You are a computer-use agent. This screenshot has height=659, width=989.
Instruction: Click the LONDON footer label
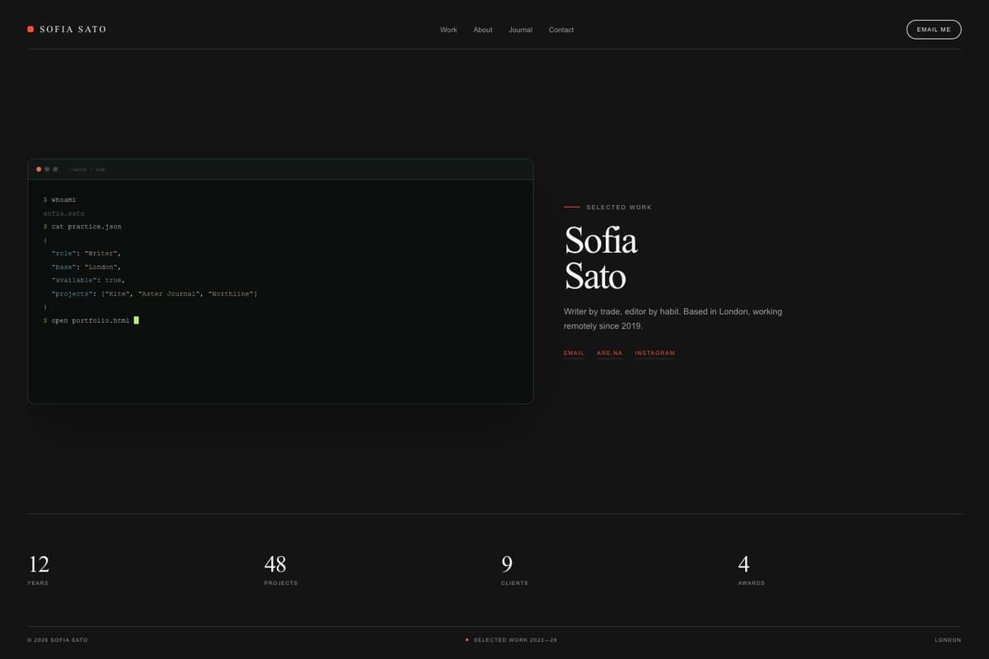click(948, 640)
